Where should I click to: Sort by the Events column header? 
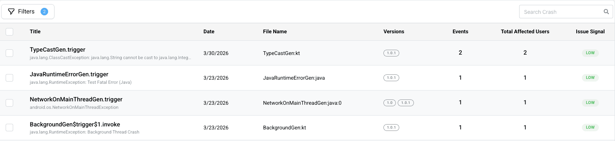460,31
